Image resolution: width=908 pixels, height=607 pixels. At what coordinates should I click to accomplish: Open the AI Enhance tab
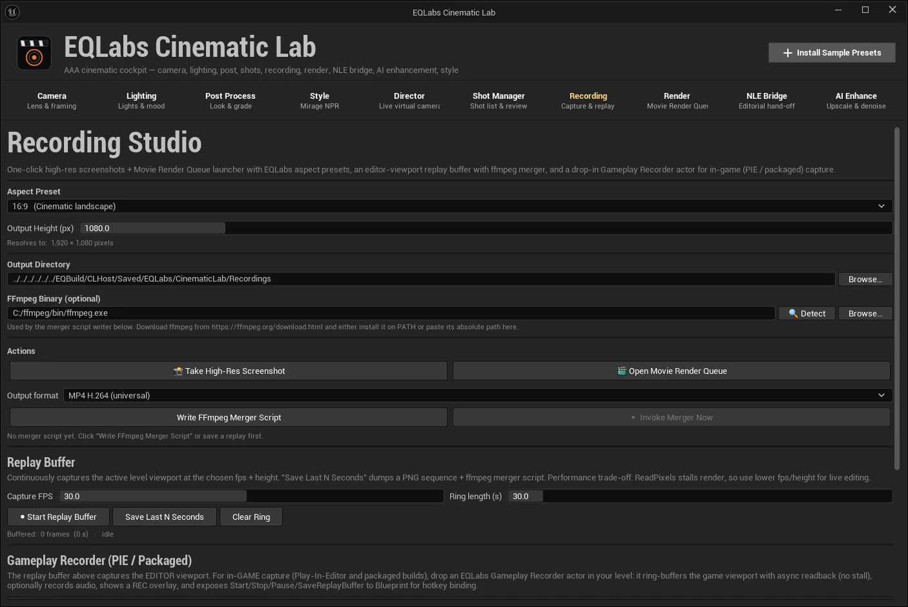click(856, 101)
